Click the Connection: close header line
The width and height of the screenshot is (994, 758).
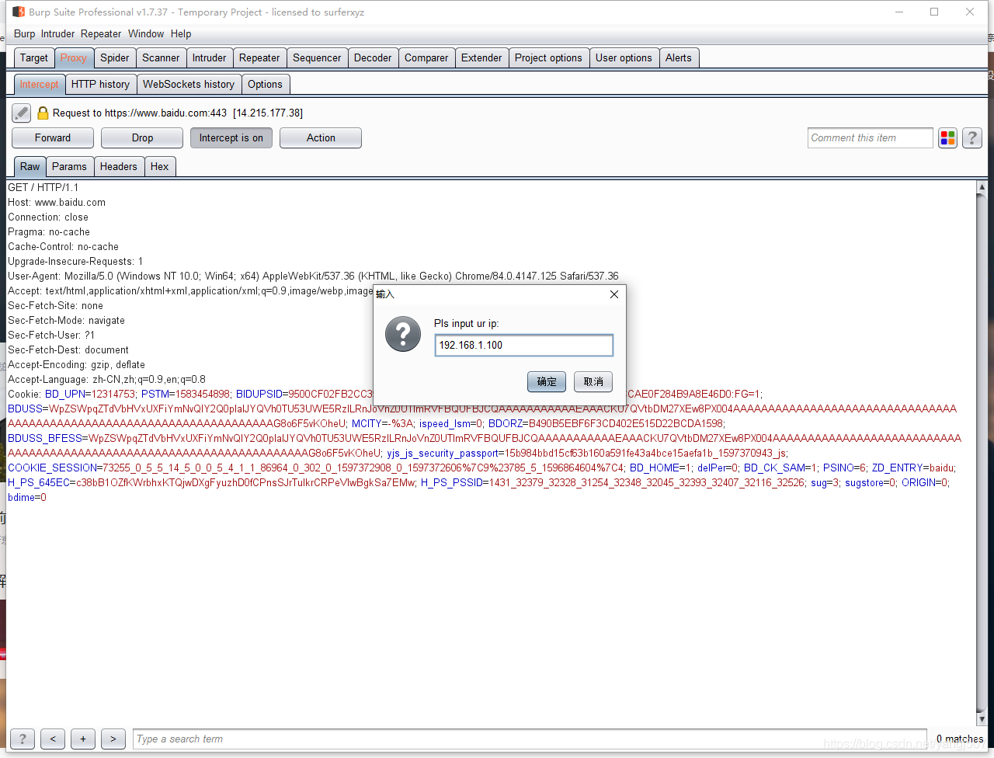click(x=48, y=217)
